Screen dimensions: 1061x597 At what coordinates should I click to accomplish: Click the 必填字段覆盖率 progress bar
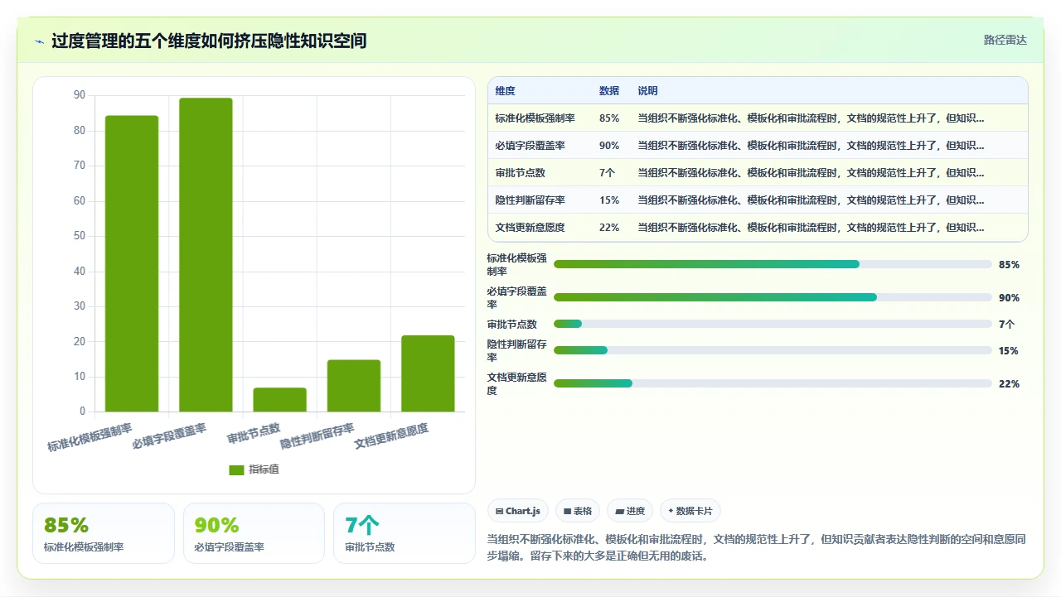[x=773, y=297]
